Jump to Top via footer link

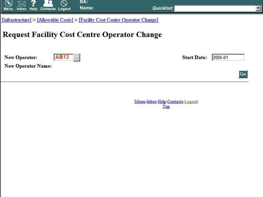[x=166, y=106]
